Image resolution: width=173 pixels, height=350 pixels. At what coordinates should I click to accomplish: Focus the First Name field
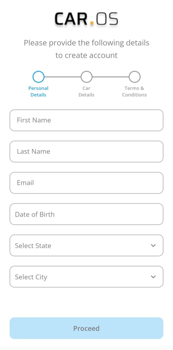(x=86, y=120)
